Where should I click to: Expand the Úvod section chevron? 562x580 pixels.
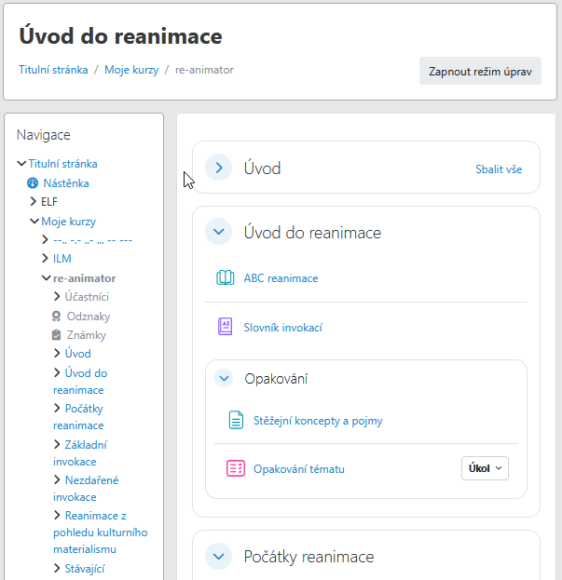(x=219, y=169)
